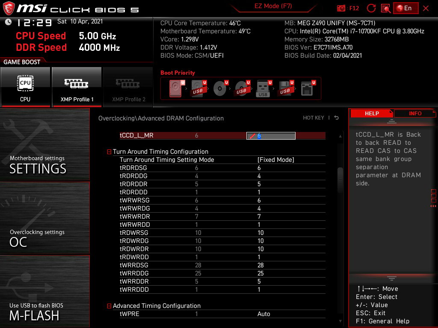Image resolution: width=438 pixels, height=328 pixels.
Task: Select the tWRRDDR setting row
Action: click(x=222, y=281)
